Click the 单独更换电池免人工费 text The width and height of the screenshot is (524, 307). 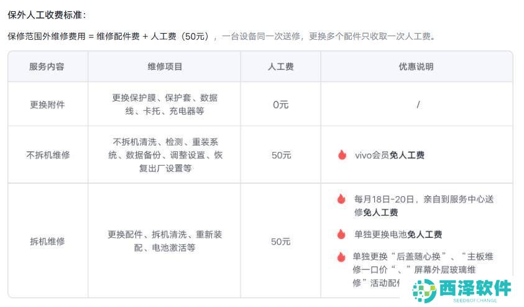398,234
